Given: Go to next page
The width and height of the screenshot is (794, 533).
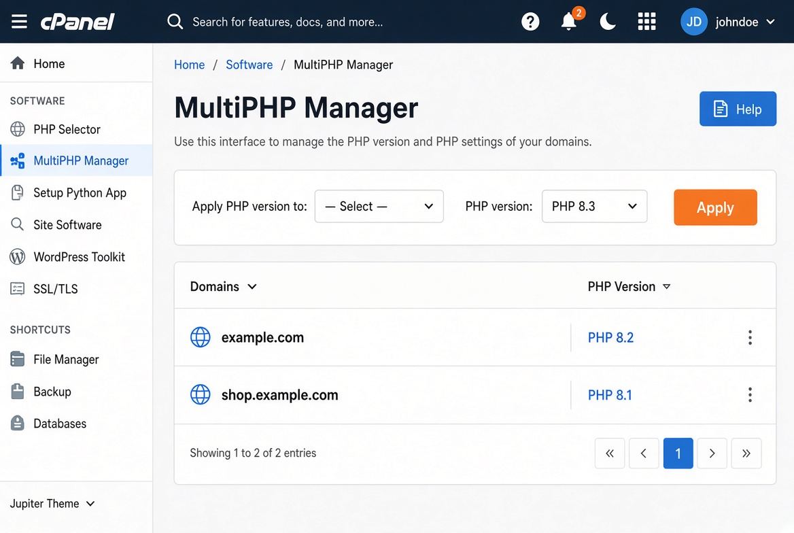Looking at the screenshot, I should tap(712, 453).
